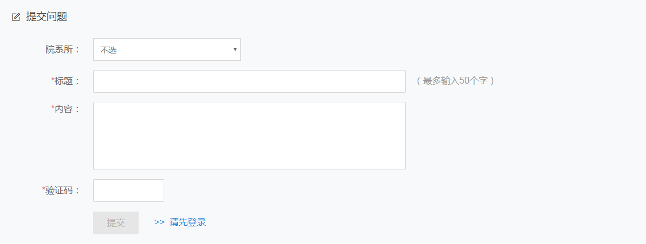Focus the 验证码 input box
Viewport: 646px width, 244px height.
coord(128,191)
